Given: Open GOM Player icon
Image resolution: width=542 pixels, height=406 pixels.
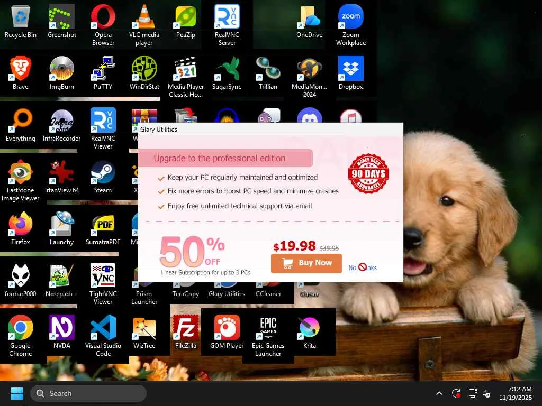Looking at the screenshot, I should [227, 331].
